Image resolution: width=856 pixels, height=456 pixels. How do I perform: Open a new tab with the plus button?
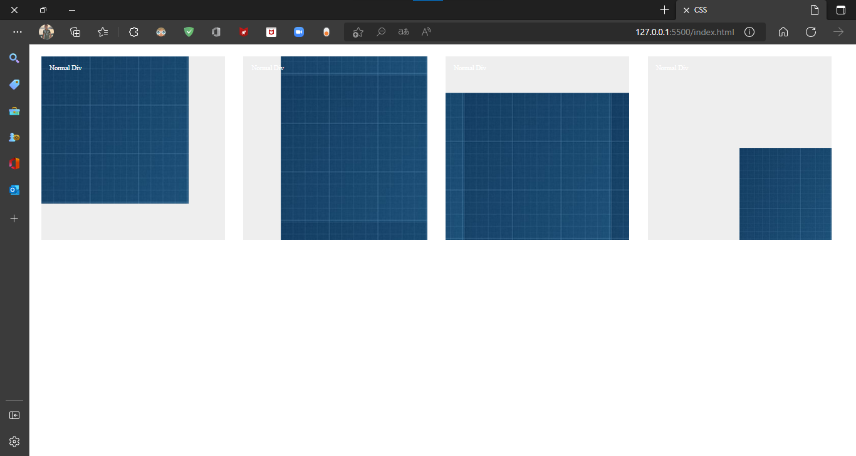click(x=664, y=10)
